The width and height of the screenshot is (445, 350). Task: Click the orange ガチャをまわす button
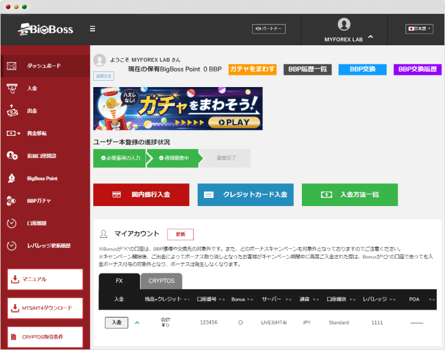[252, 70]
